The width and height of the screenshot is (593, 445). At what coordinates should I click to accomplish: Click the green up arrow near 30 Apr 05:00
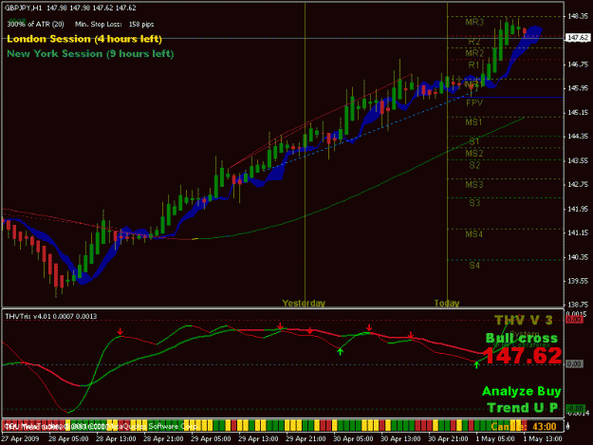pyautogui.click(x=340, y=352)
